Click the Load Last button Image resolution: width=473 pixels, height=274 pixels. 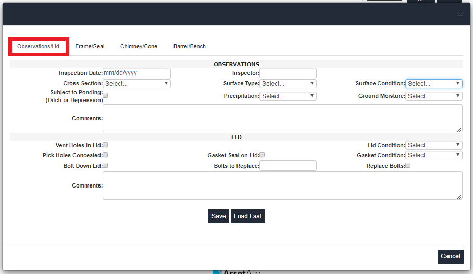tap(247, 216)
